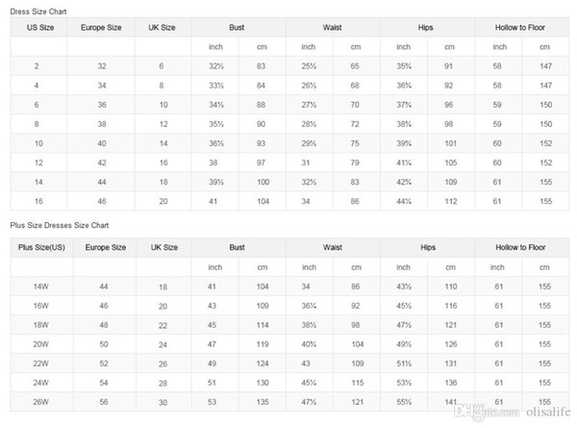Click the Europe size 32 cell
Screen dimensions: 577x428
tap(102, 66)
